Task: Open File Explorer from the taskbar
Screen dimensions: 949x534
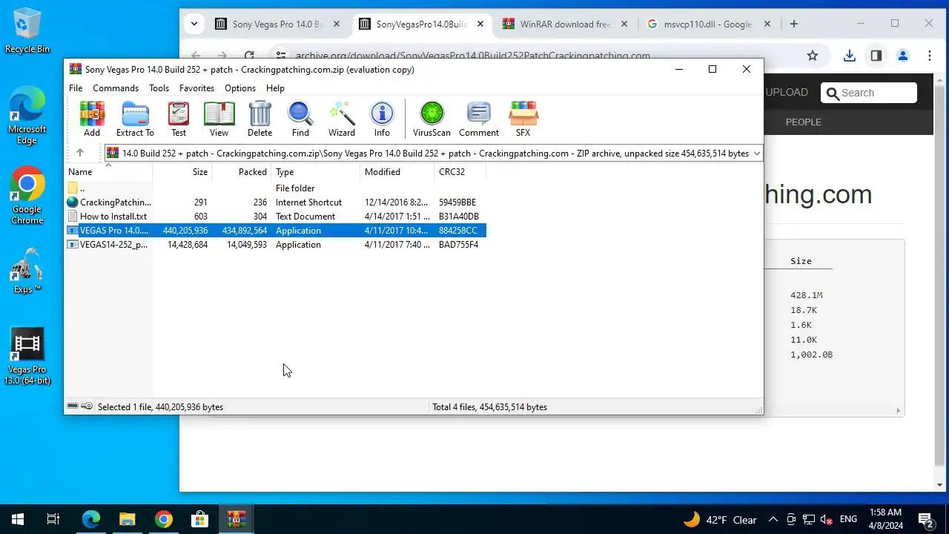Action: (128, 519)
